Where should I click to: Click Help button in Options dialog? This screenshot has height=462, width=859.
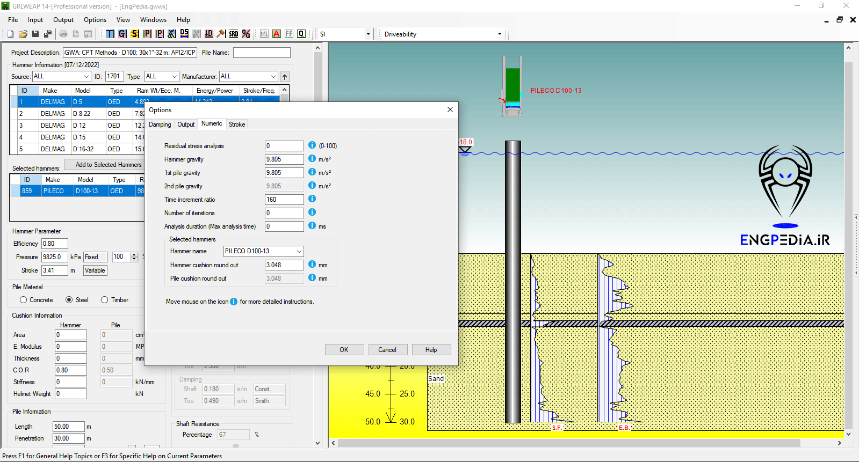click(x=431, y=350)
